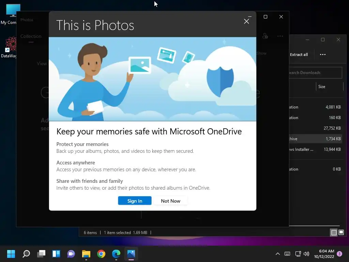
Task: Select the file row sized 0 KB
Action: coord(315,169)
